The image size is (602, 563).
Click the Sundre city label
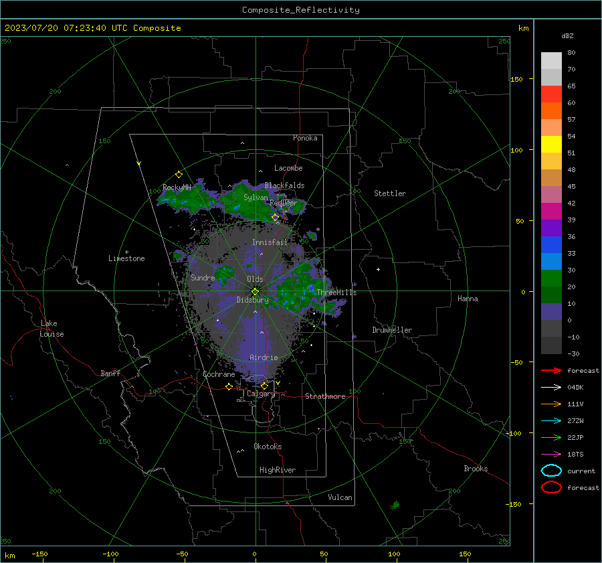click(203, 277)
